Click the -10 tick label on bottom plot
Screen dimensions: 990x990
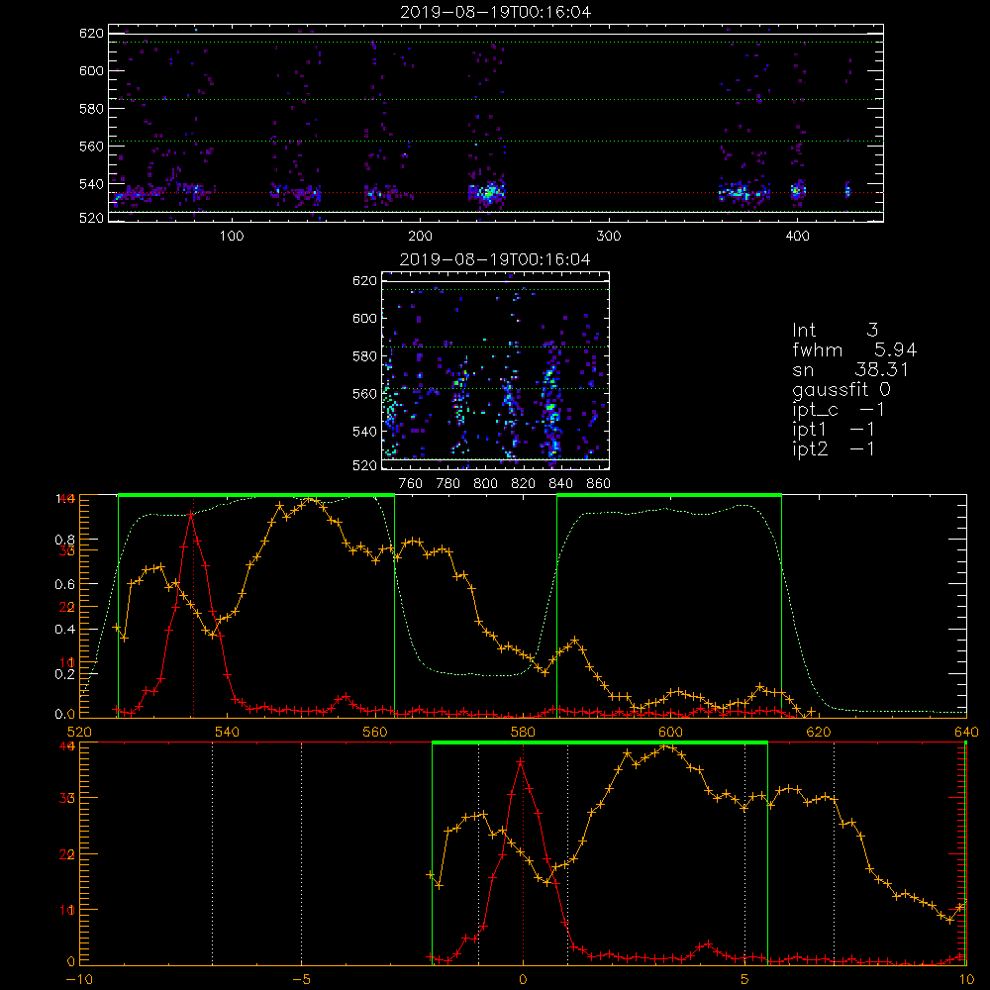click(x=79, y=979)
